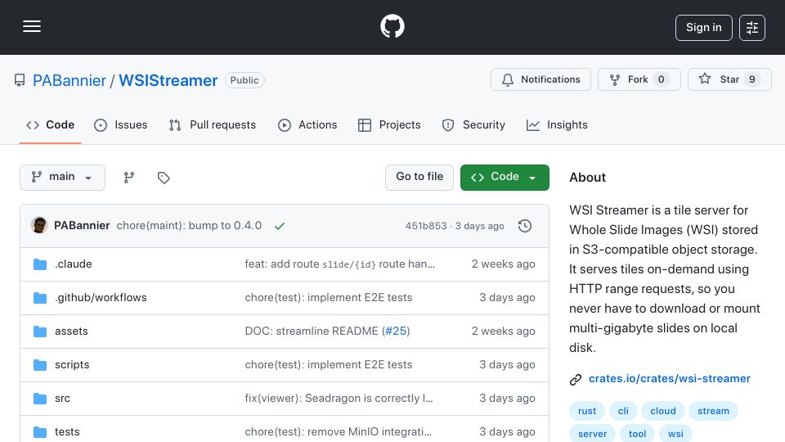Click the folder icon beside .github/workflows
The height and width of the screenshot is (442, 785).
tap(40, 298)
